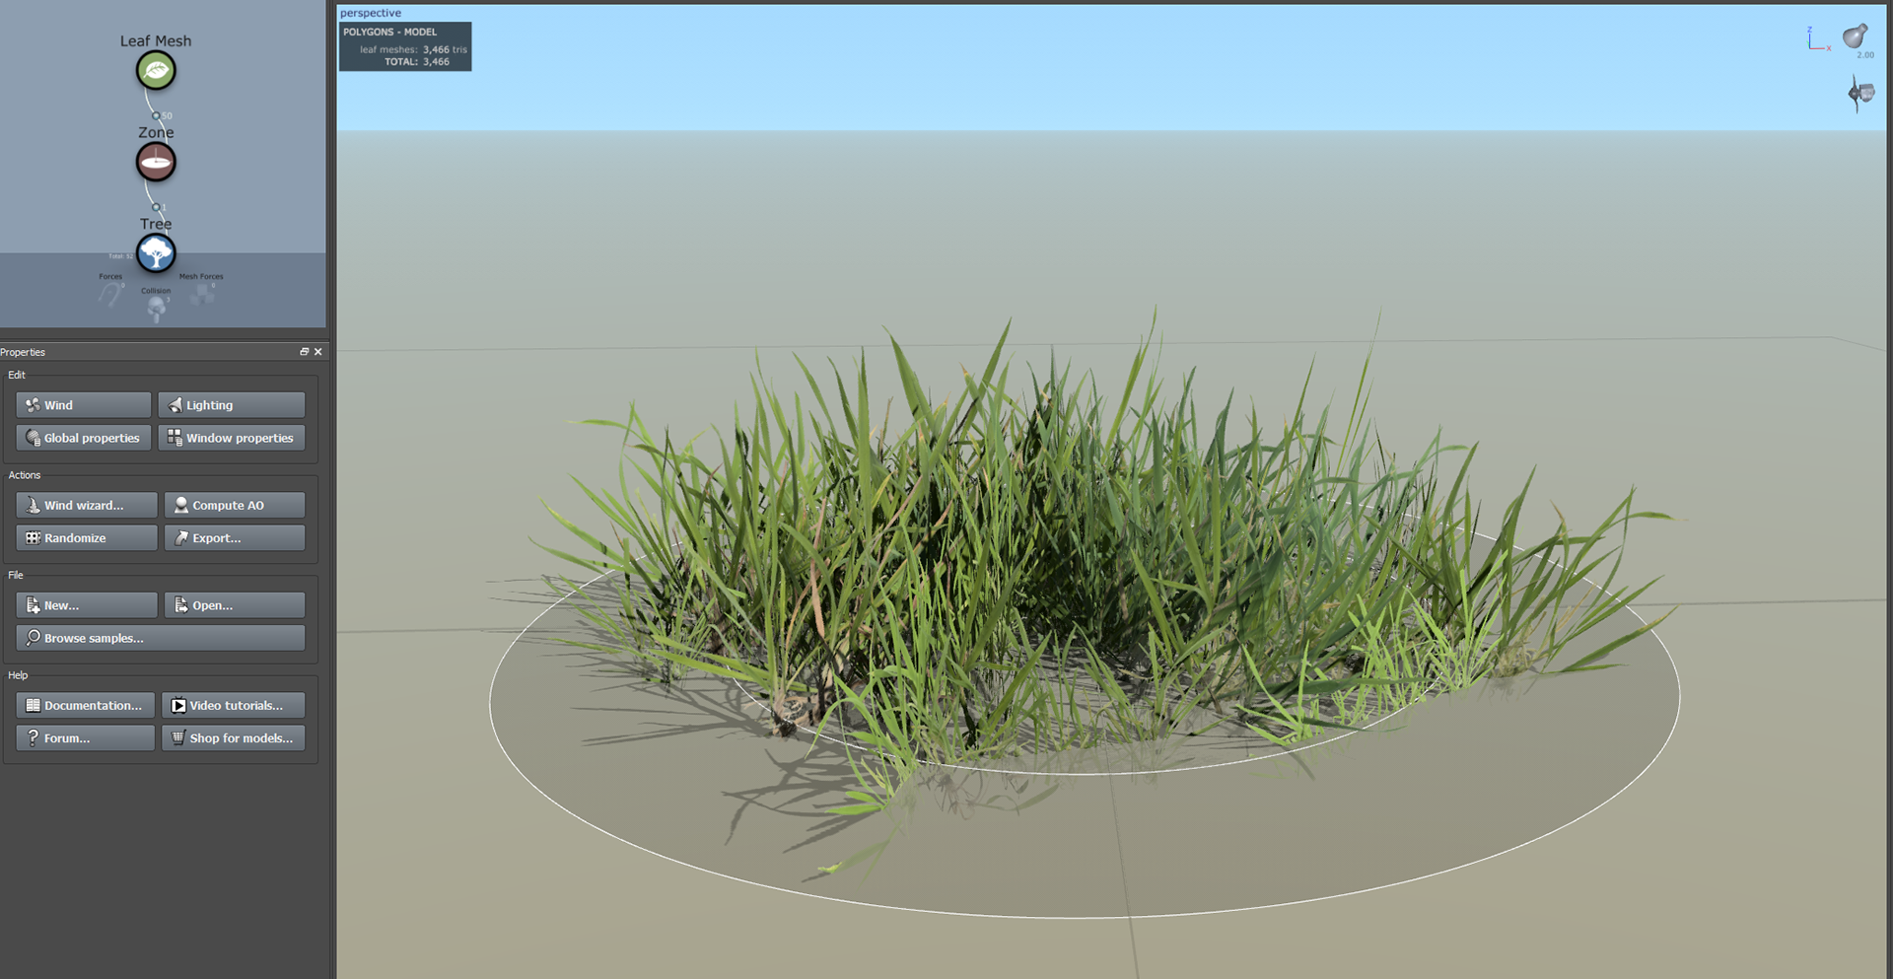The image size is (1893, 979).
Task: Open Shop for models
Action: coord(234,738)
